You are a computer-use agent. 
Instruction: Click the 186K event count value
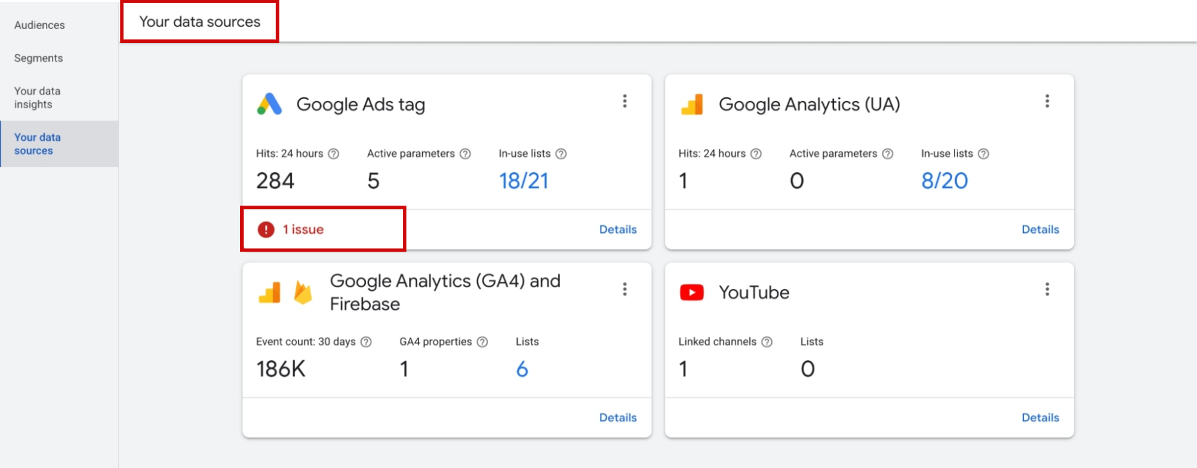pos(281,369)
